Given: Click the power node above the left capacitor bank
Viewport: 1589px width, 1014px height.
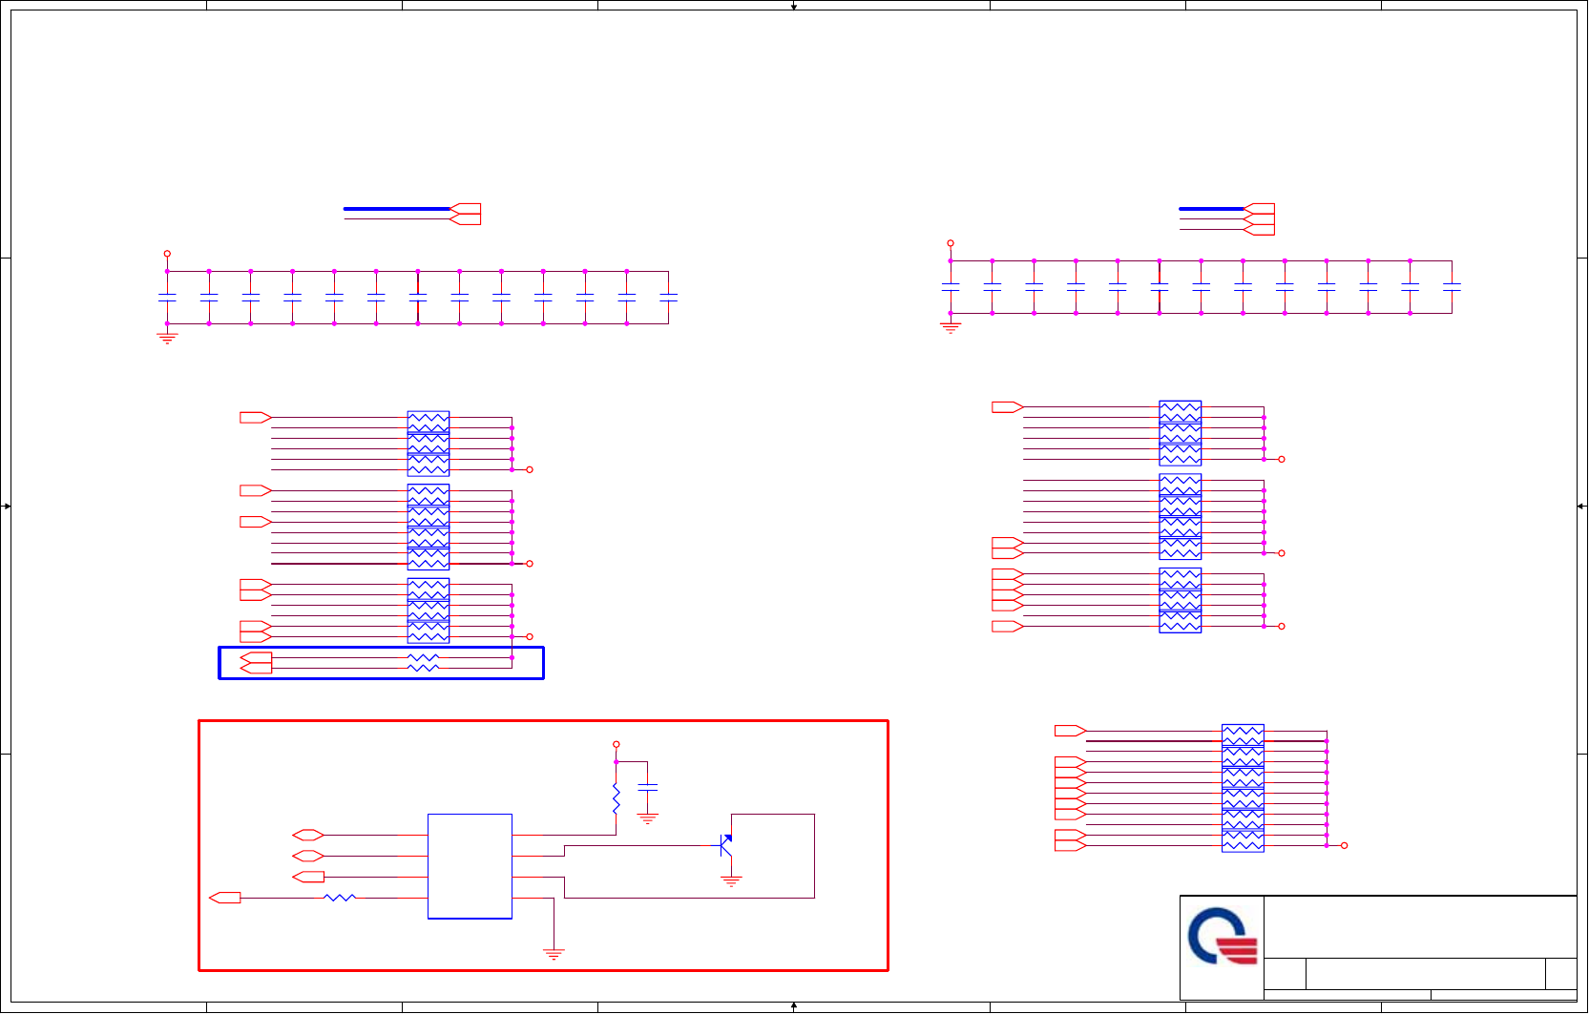Looking at the screenshot, I should (x=167, y=254).
